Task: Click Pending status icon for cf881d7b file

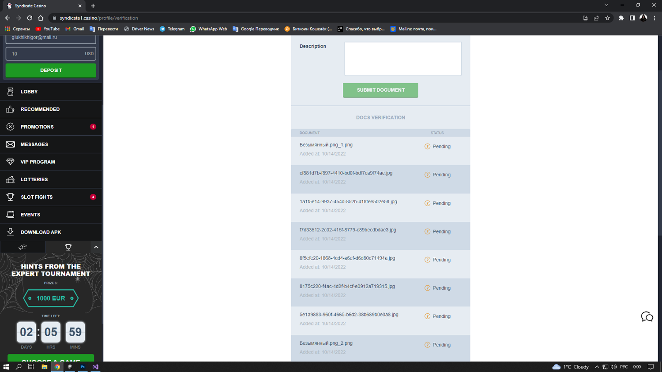Action: (x=427, y=175)
